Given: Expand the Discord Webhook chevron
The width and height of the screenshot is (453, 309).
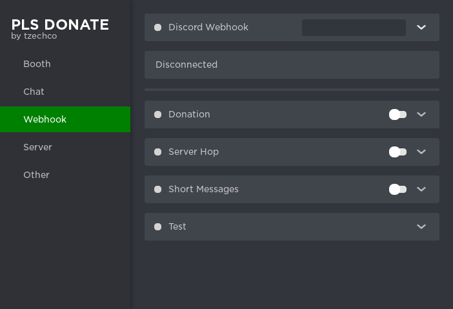Looking at the screenshot, I should (x=421, y=27).
